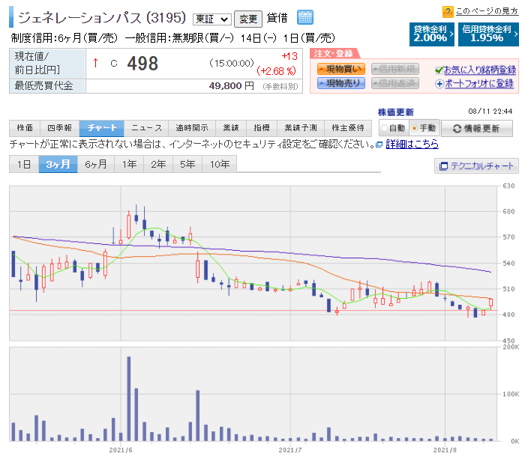This screenshot has width=525, height=456.
Task: Click the external link icon before 詳細はこちら
Action: tap(379, 145)
